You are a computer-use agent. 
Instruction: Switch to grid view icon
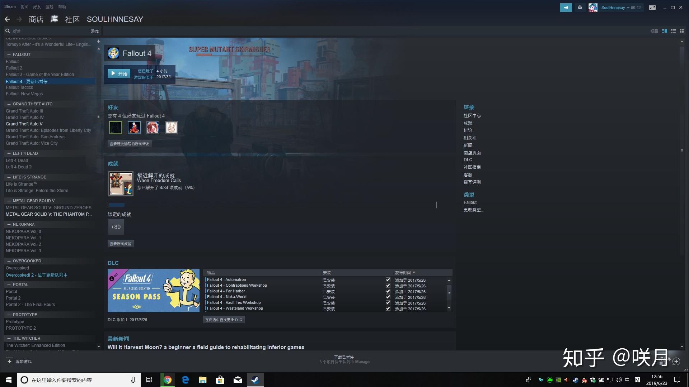tap(682, 31)
